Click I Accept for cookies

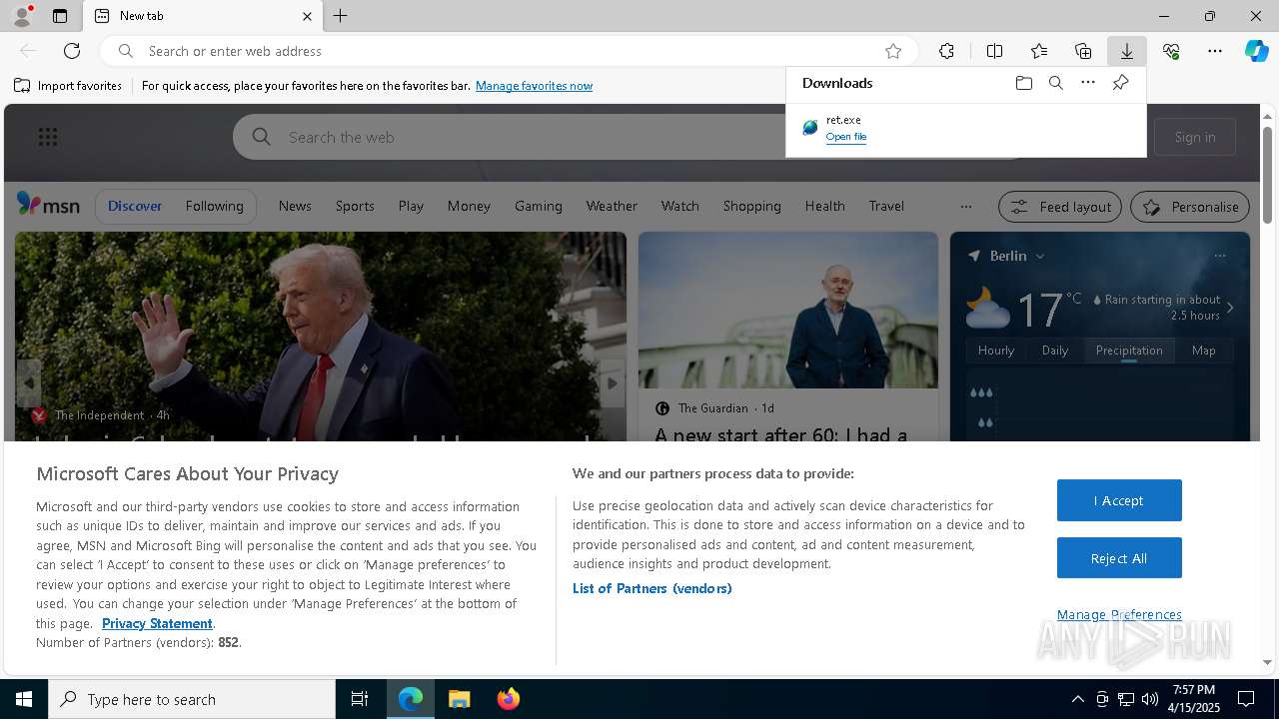[1119, 500]
